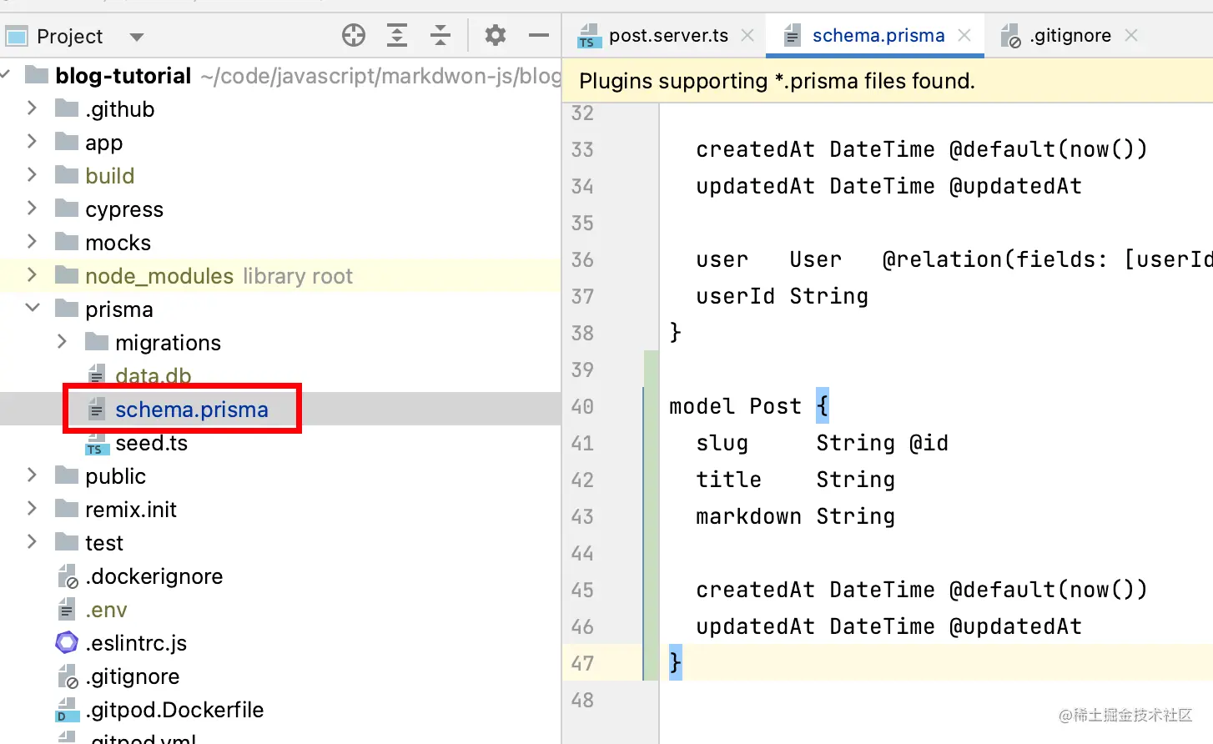Image resolution: width=1213 pixels, height=744 pixels.
Task: Click '@relation(fields:' on line 36
Action: [x=995, y=259]
